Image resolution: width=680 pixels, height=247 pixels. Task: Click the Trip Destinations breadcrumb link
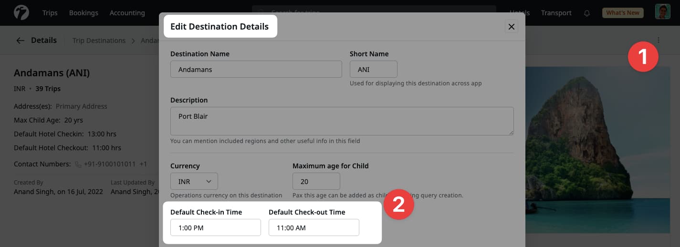(99, 41)
